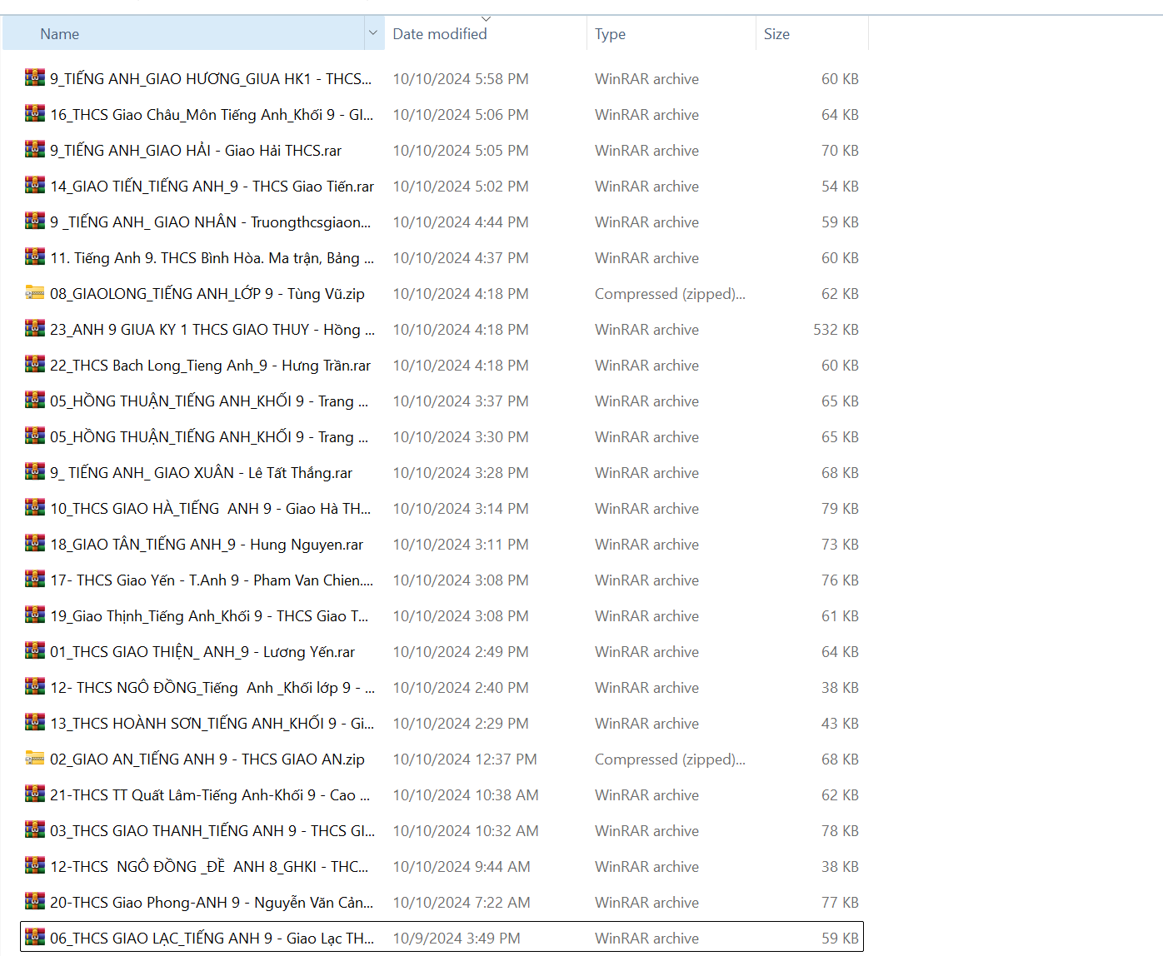This screenshot has width=1163, height=976.
Task: Click the icon of 9 _TIẾNG ANH_ GIAO NHÂN
Action: 35,221
